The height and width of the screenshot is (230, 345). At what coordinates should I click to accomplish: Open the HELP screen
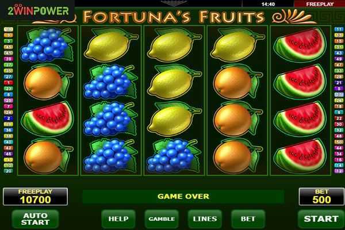[118, 218]
